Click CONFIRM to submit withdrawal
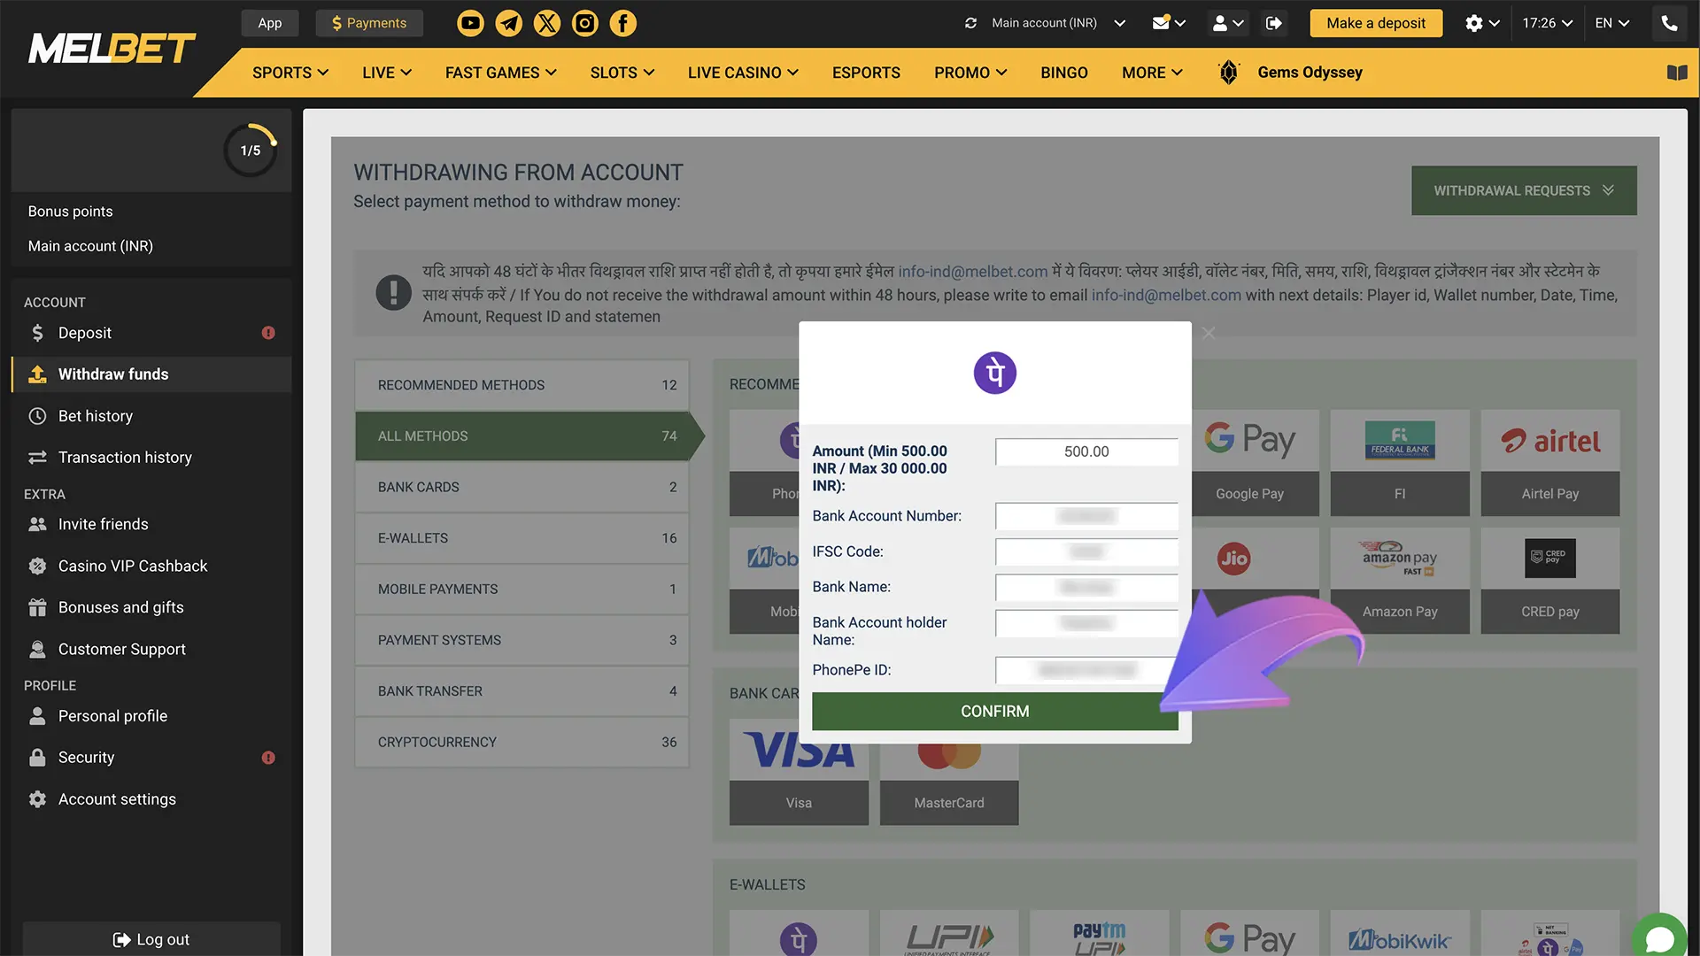Image resolution: width=1700 pixels, height=956 pixels. pyautogui.click(x=993, y=711)
